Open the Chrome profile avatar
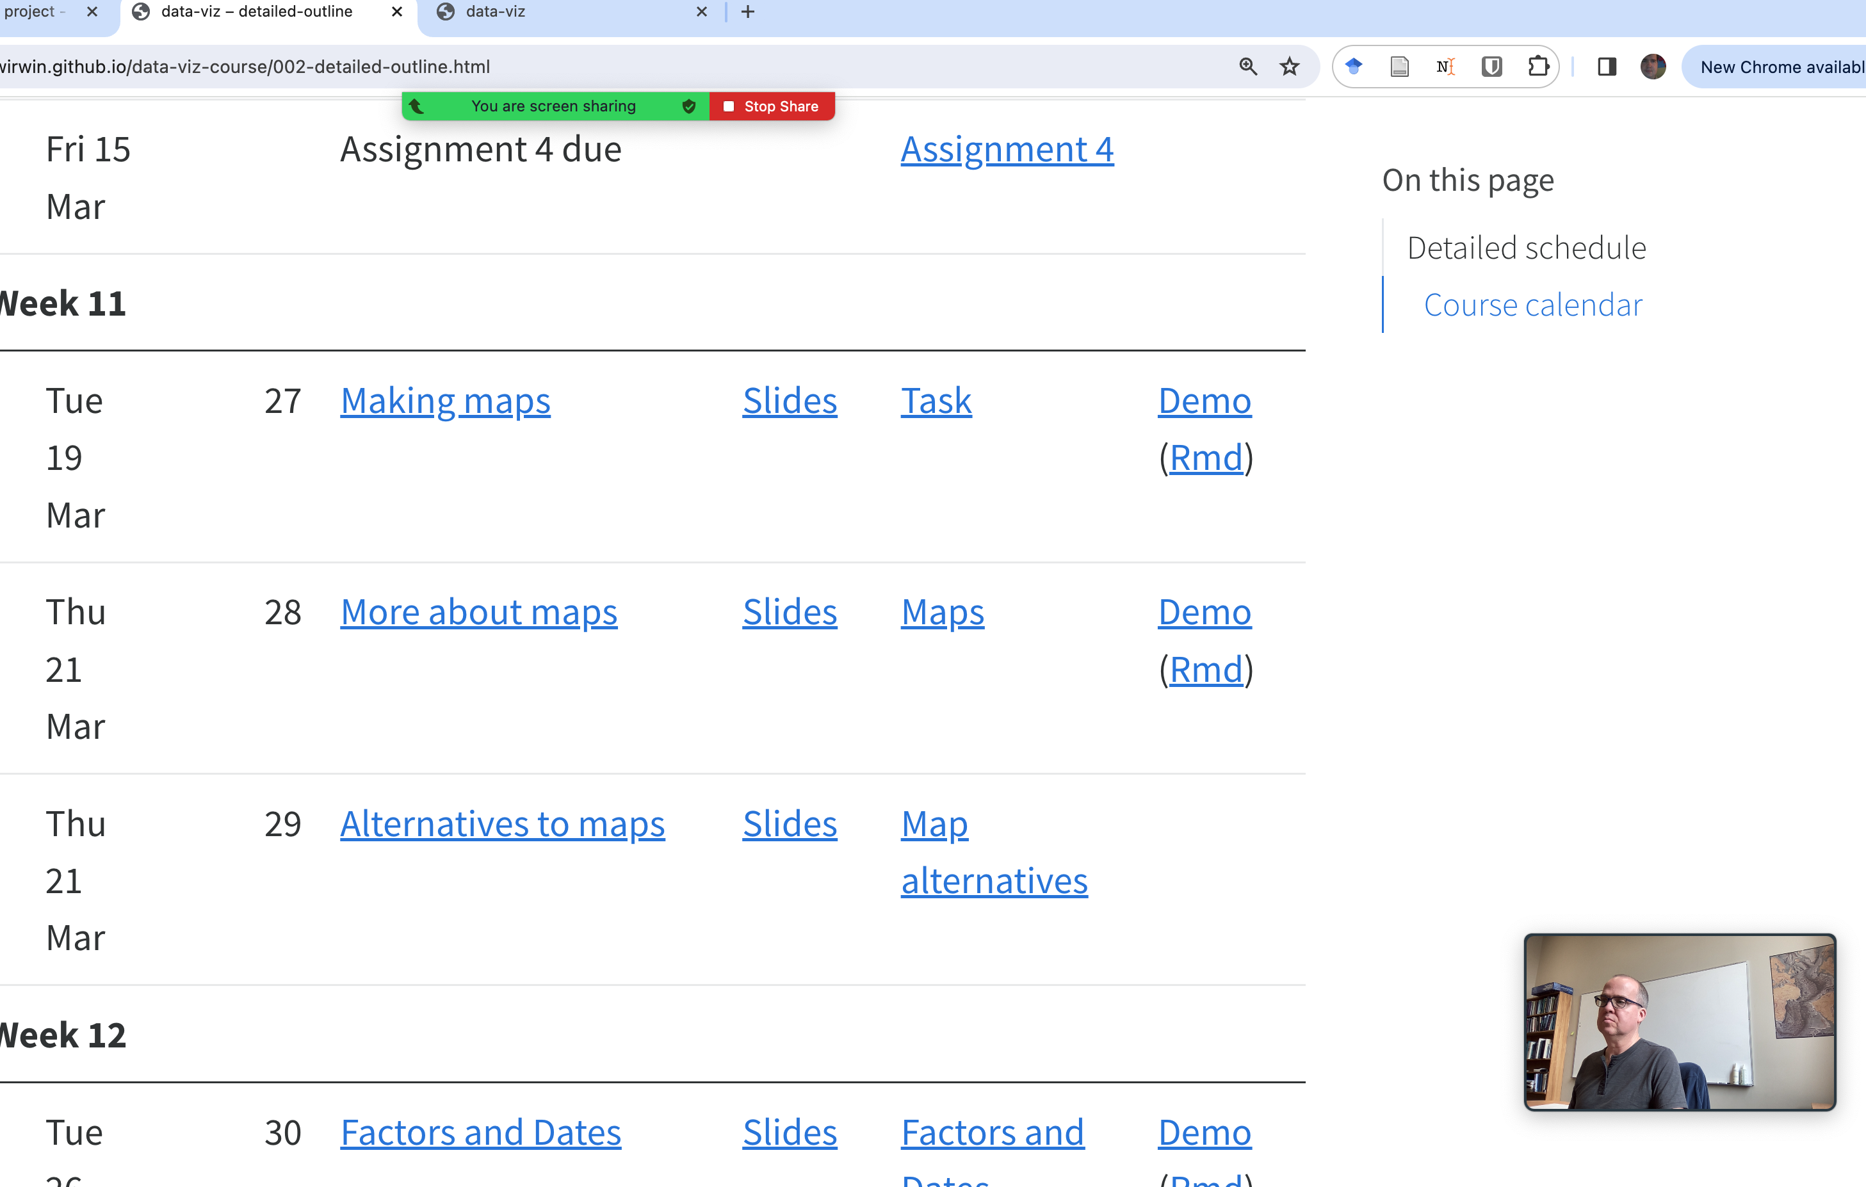 pos(1653,67)
